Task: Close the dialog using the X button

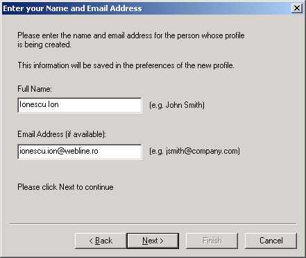Action: (297, 8)
